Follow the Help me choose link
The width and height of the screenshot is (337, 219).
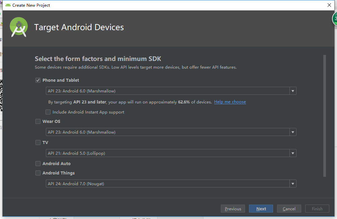(230, 102)
